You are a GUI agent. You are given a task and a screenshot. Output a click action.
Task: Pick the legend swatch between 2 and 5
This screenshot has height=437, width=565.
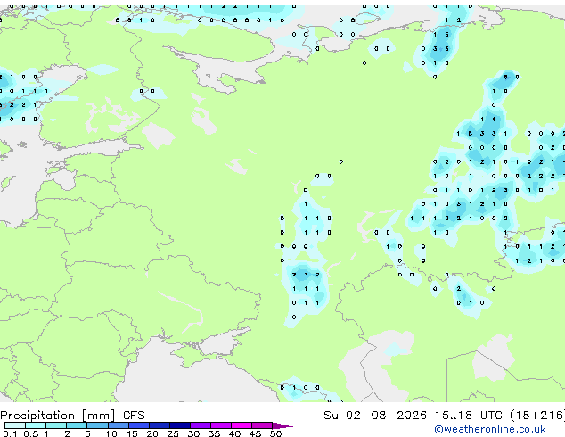point(77,425)
